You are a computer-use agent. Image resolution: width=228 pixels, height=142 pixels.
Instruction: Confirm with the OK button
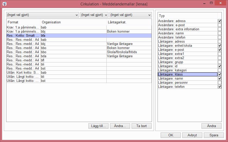(171, 135)
